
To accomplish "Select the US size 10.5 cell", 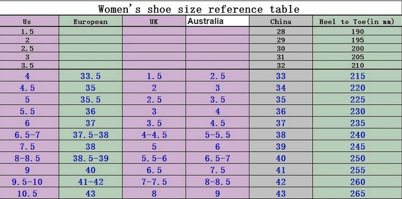I will tap(27, 194).
